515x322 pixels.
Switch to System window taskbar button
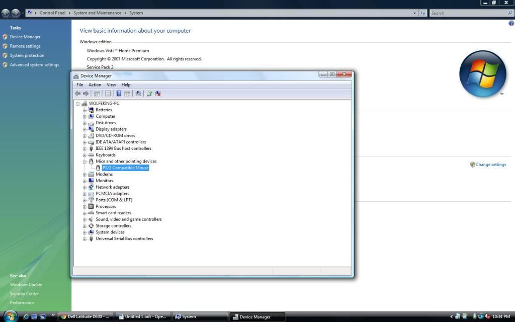[x=200, y=317]
